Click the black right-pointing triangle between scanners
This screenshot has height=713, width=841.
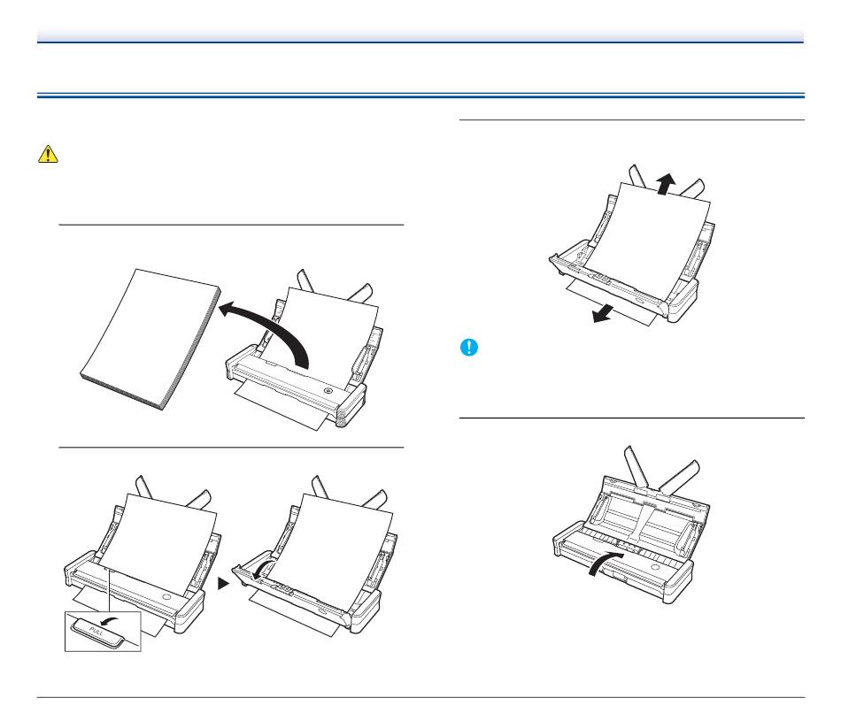224,584
